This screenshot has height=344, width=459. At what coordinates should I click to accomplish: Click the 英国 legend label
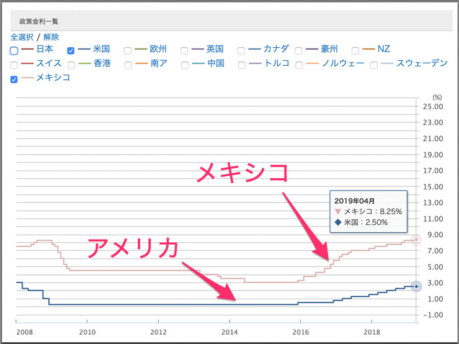(x=215, y=49)
